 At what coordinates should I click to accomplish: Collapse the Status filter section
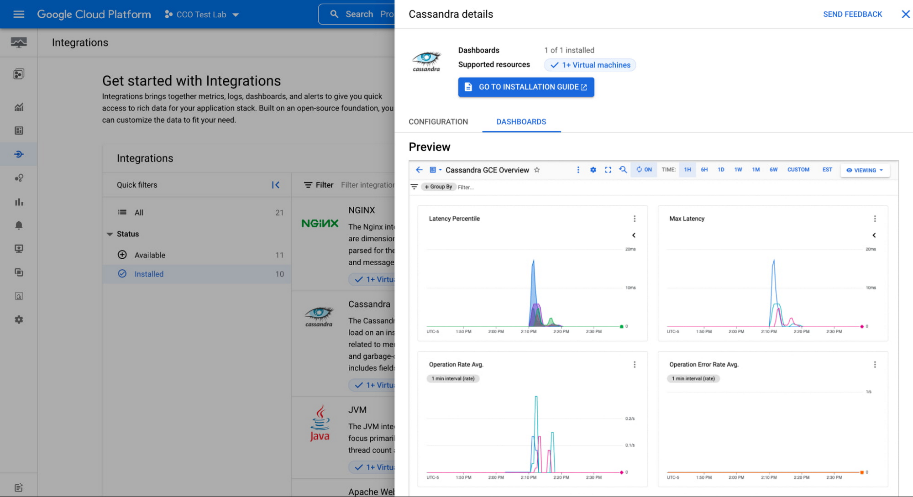[x=110, y=234]
